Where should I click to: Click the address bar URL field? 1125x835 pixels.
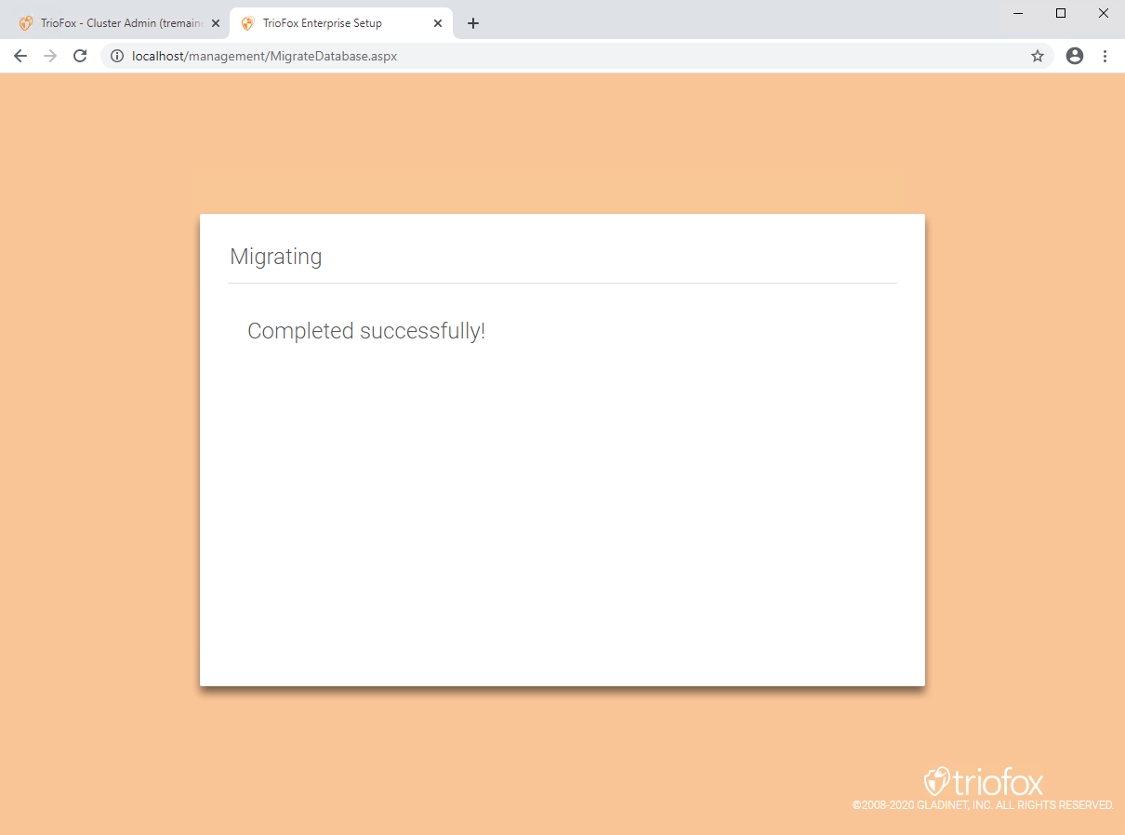click(576, 56)
